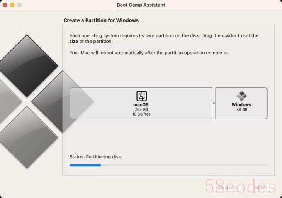
Task: Minimize window with the yellow button
Action: coord(12,5)
